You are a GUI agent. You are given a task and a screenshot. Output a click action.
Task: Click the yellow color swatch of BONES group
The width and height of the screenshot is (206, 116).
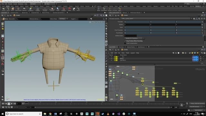click(116, 59)
